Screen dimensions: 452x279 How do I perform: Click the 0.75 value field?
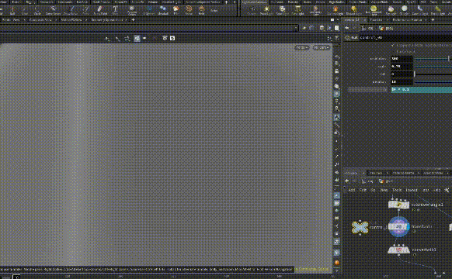[402, 67]
